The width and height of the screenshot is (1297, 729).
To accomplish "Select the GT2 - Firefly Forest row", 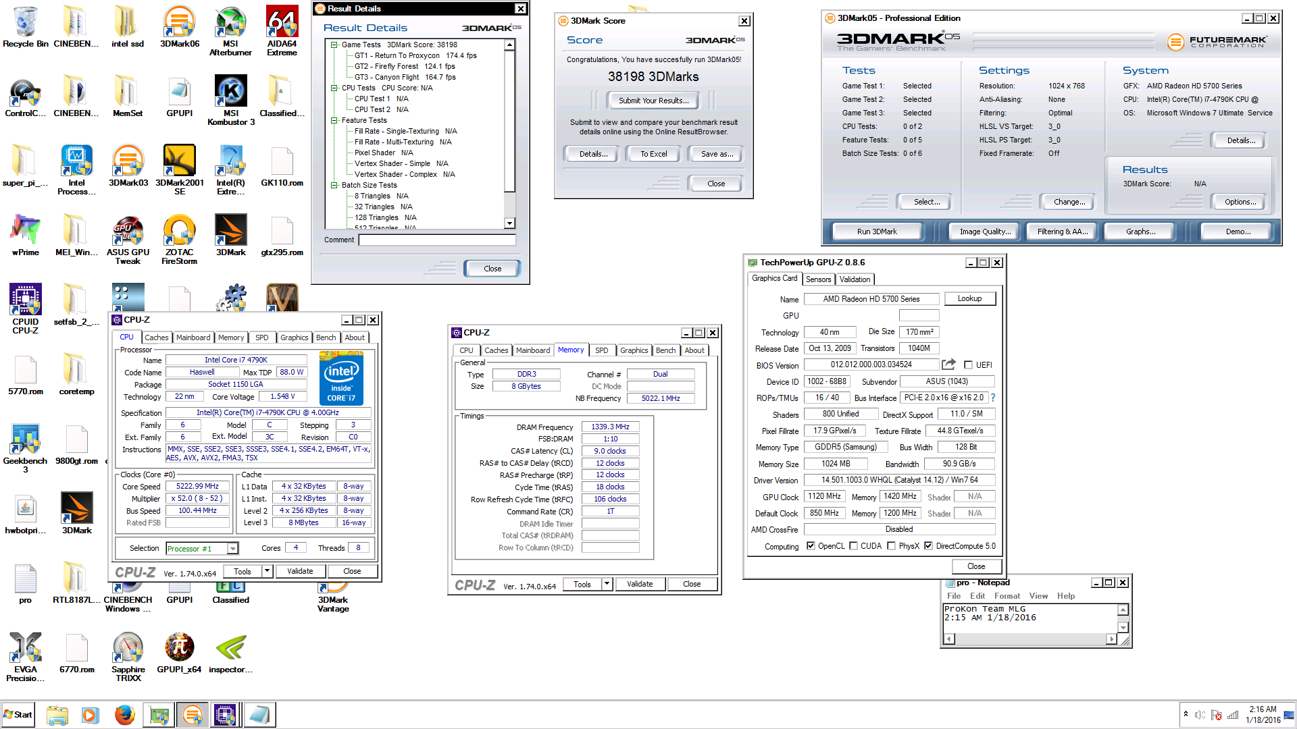I will 404,66.
